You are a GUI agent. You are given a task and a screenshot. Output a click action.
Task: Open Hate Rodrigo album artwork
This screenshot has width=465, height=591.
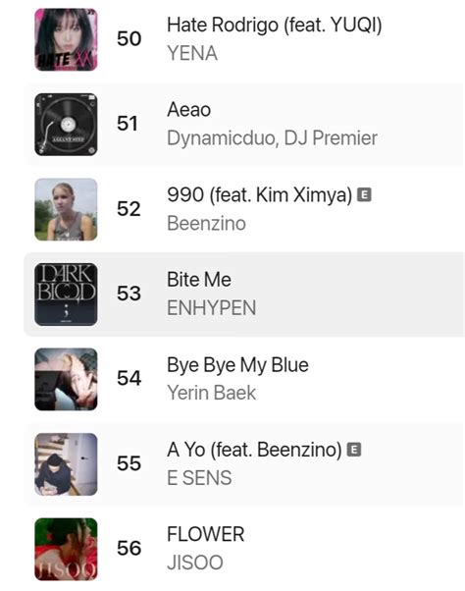pyautogui.click(x=66, y=39)
